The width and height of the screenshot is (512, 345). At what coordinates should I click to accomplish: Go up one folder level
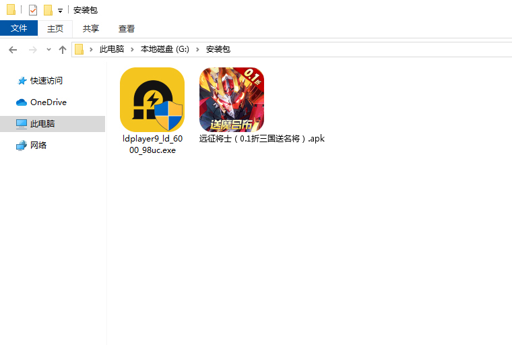click(63, 49)
